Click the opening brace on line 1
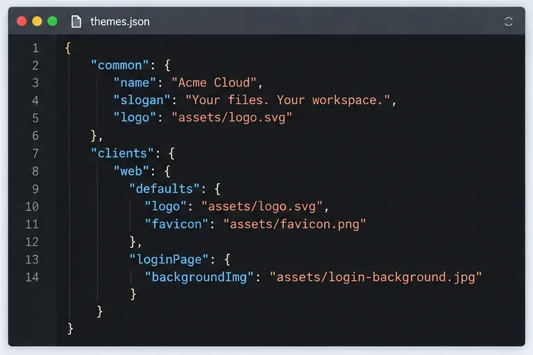Viewport: 533px width, 355px height. (x=68, y=48)
